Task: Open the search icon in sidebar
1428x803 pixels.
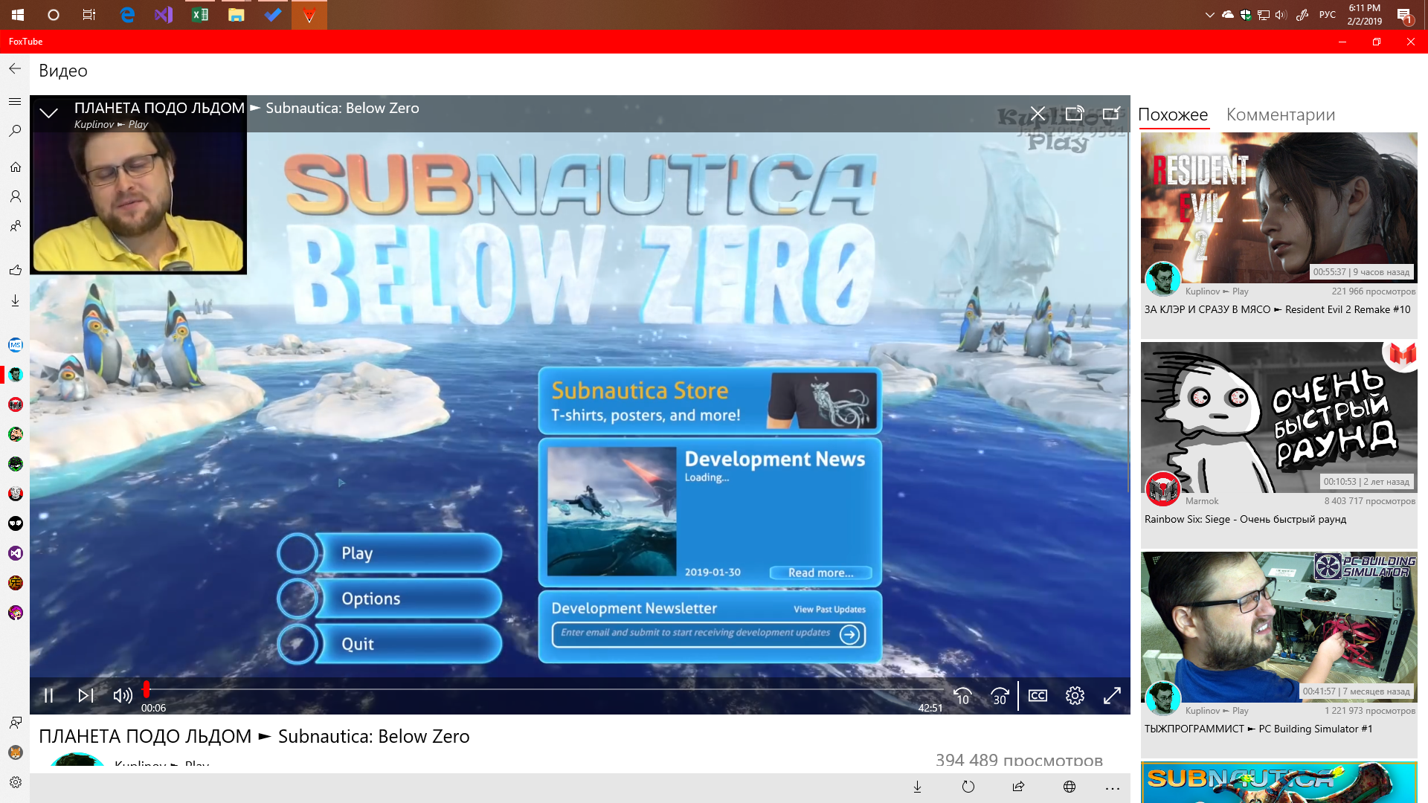Action: tap(15, 131)
